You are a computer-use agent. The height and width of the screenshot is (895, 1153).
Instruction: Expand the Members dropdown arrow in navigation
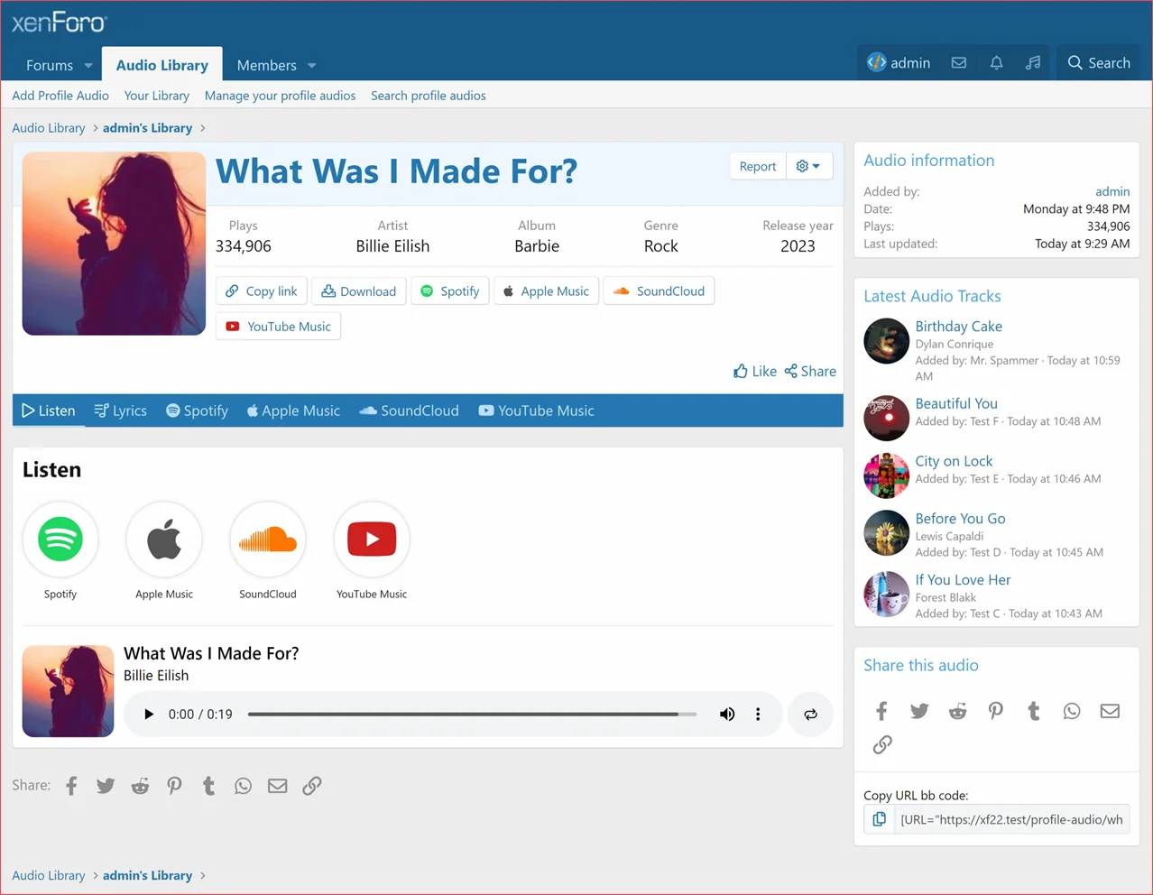[312, 66]
